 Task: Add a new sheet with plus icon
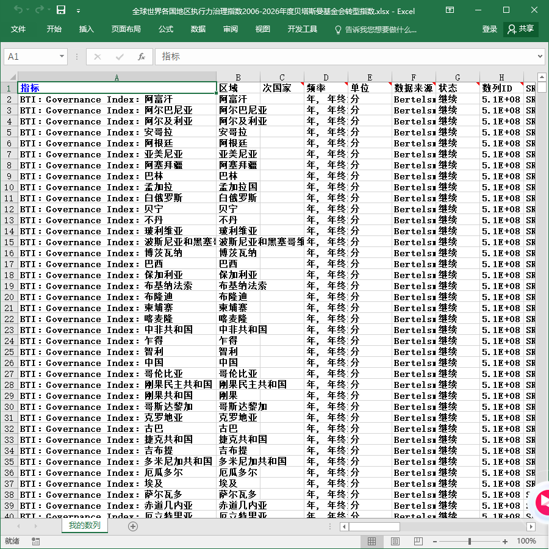point(133,526)
